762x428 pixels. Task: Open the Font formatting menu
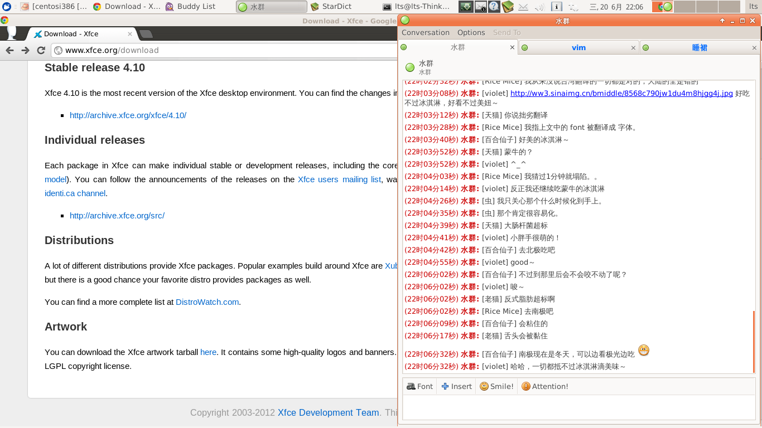point(419,386)
